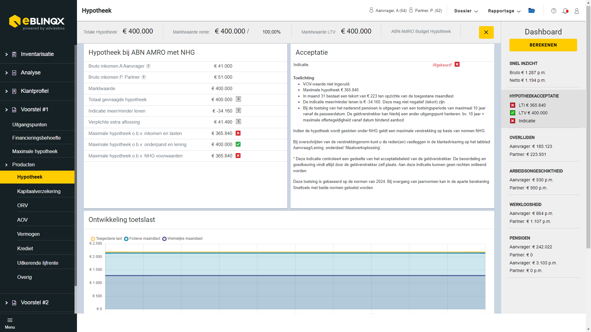The height and width of the screenshot is (332, 591).
Task: Click help icon next to Bruto inkomen P. Partner
Action: coord(144,77)
